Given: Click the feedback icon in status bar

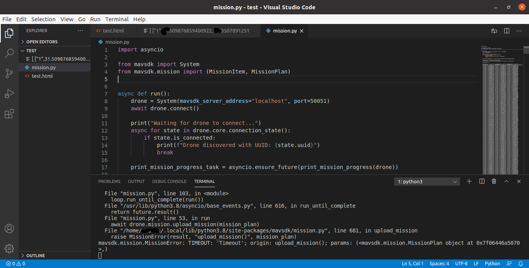Looking at the screenshot, I should (x=509, y=264).
